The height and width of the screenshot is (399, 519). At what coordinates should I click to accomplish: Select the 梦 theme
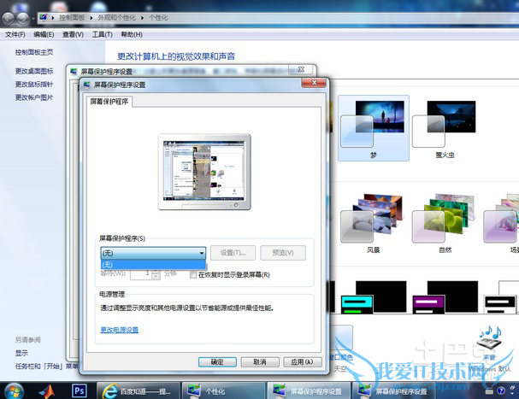point(374,128)
